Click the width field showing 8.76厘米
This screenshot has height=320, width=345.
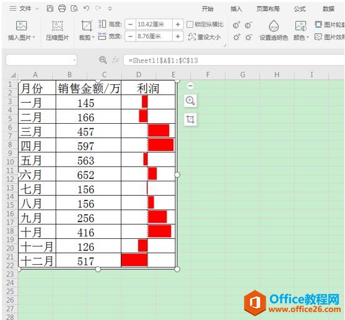tap(154, 37)
